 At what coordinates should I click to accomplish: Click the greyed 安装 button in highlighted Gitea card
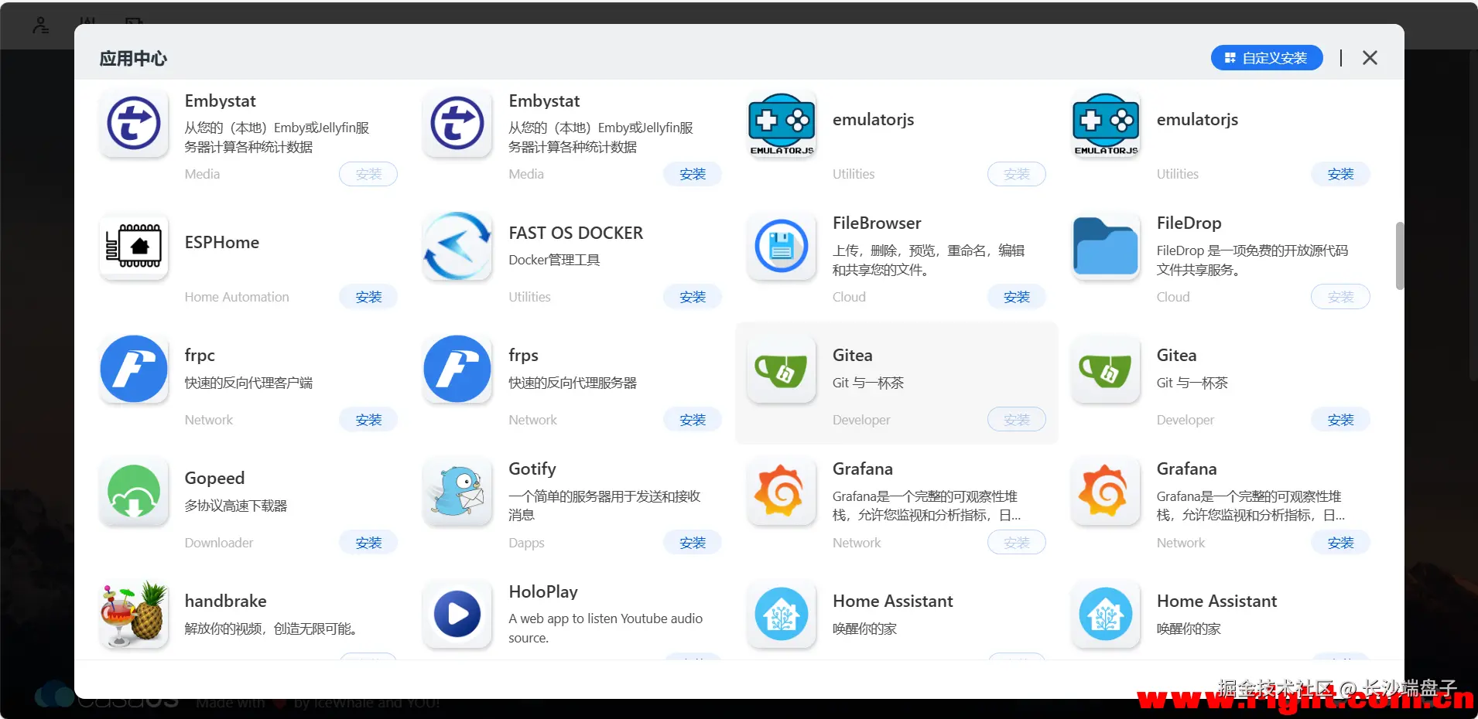1017,420
